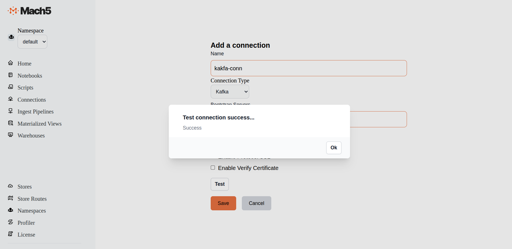Click the Ingest Pipelines icon
Screen dimensions: 512x249
[10, 111]
